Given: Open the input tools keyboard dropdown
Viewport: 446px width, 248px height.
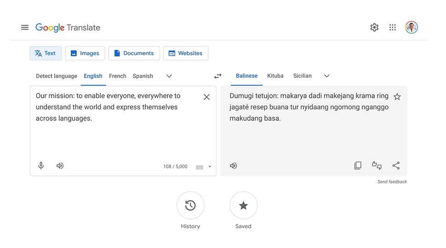Looking at the screenshot, I should coord(210,167).
